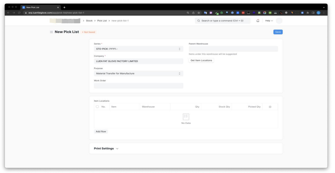Focus the search or command bar
Image resolution: width=335 pixels, height=173 pixels.
(223, 21)
